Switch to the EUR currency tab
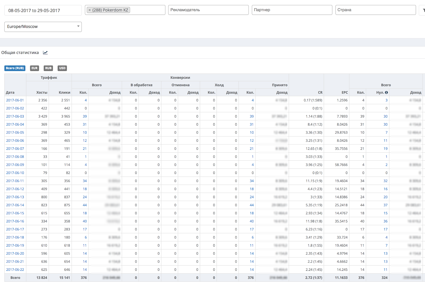The height and width of the screenshot is (282, 425). (35, 68)
